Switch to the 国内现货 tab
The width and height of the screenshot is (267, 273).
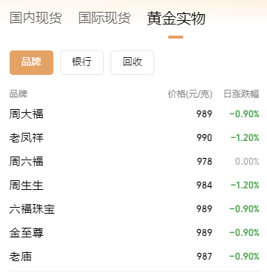click(x=36, y=18)
